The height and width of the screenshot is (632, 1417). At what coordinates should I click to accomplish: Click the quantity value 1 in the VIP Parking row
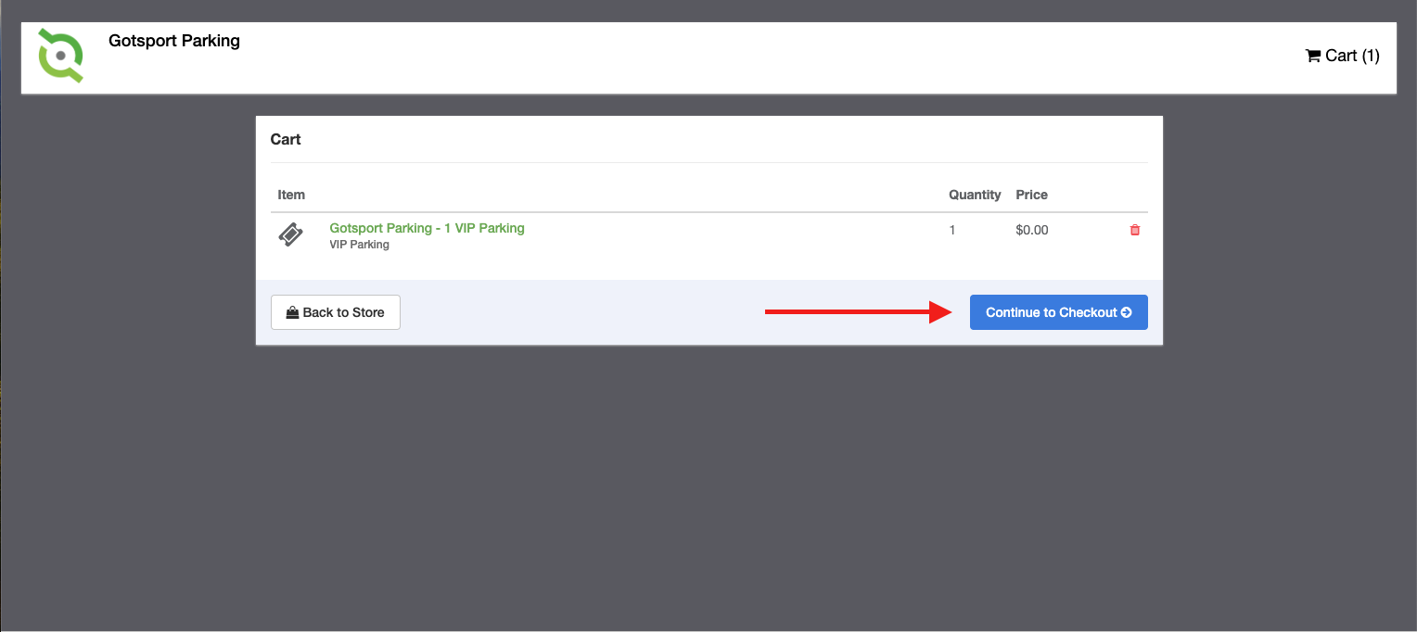(x=952, y=230)
